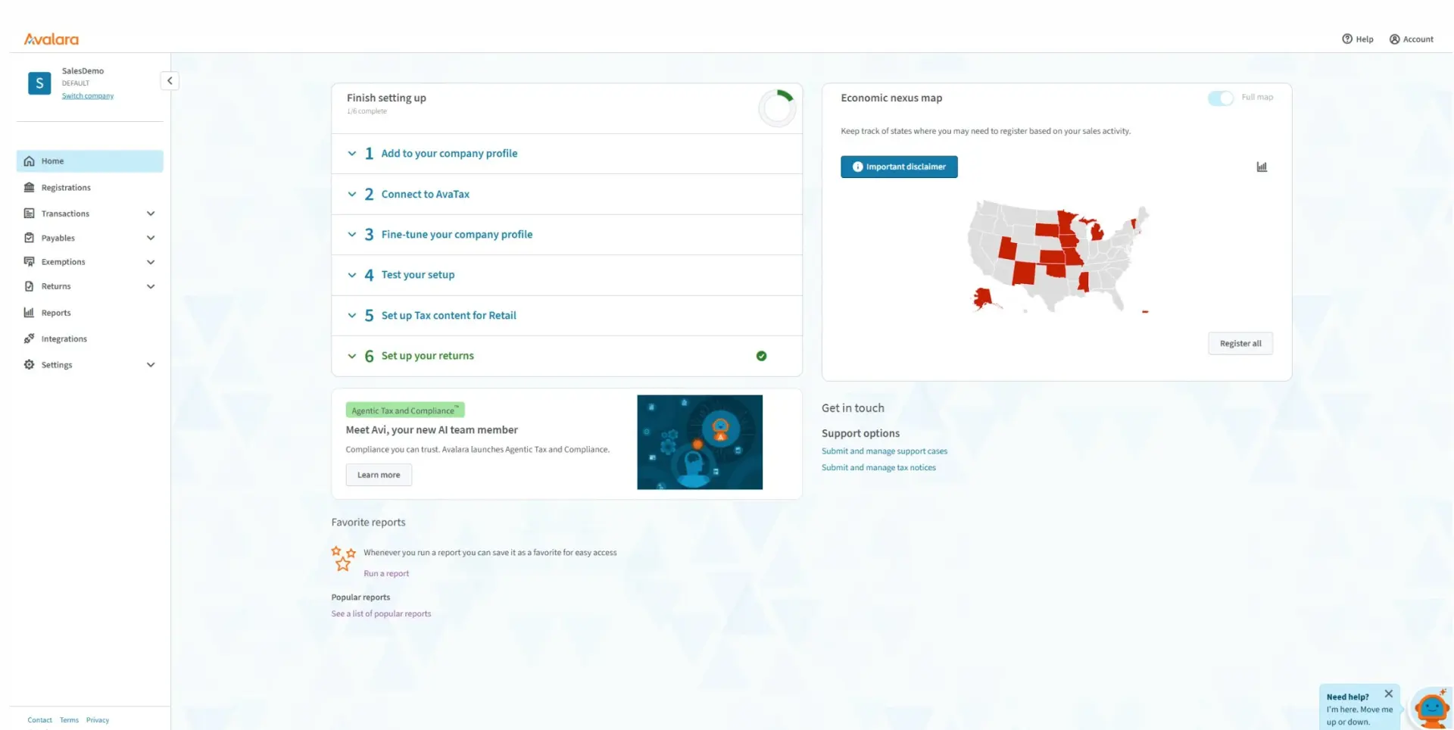This screenshot has height=730, width=1454.
Task: Click the Reports bar chart icon
Action: (x=29, y=312)
